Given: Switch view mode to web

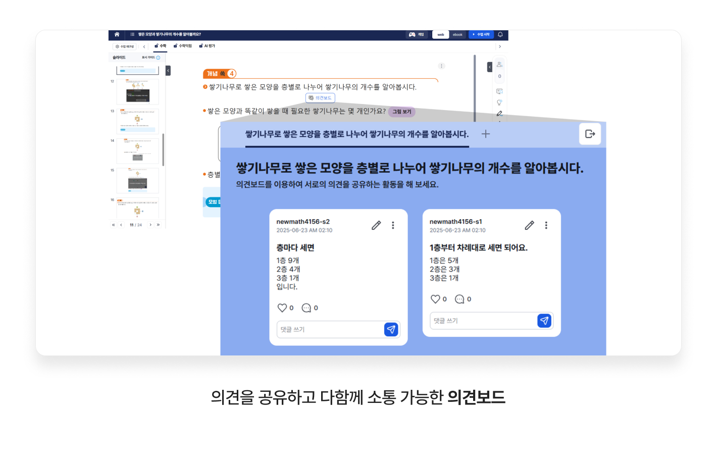Looking at the screenshot, I should 441,34.
